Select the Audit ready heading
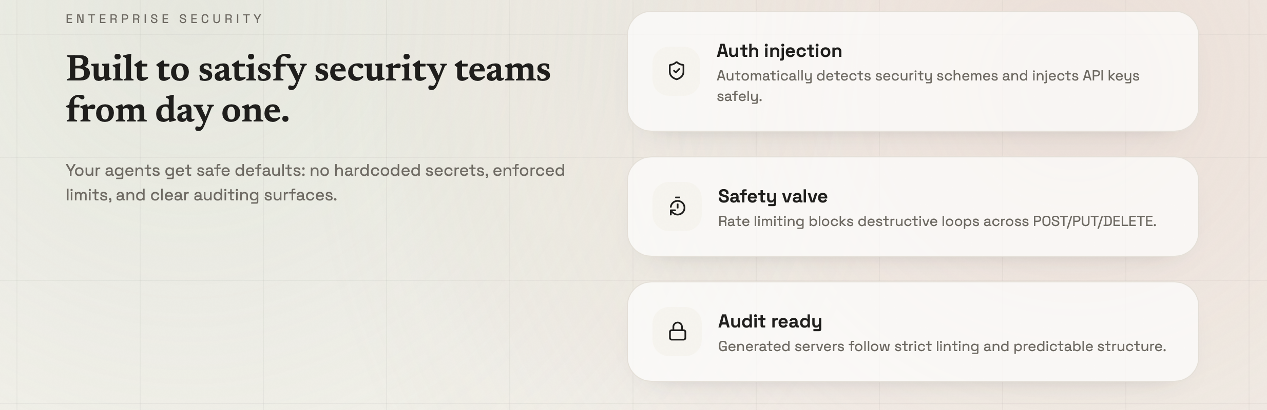This screenshot has width=1267, height=410. point(770,321)
